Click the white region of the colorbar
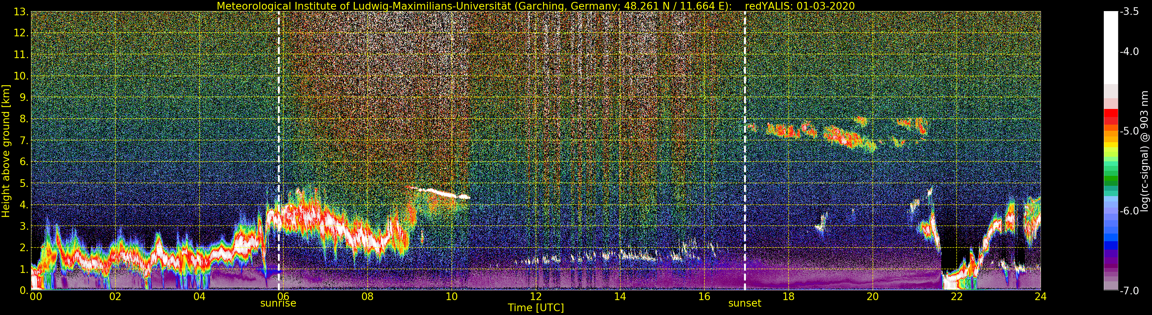The height and width of the screenshot is (315, 1152). pos(1110,47)
